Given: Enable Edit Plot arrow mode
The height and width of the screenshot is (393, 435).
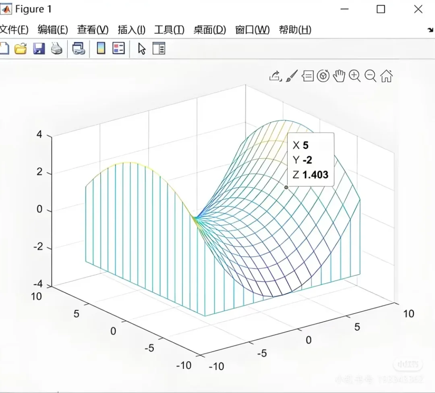Looking at the screenshot, I should click(x=142, y=48).
